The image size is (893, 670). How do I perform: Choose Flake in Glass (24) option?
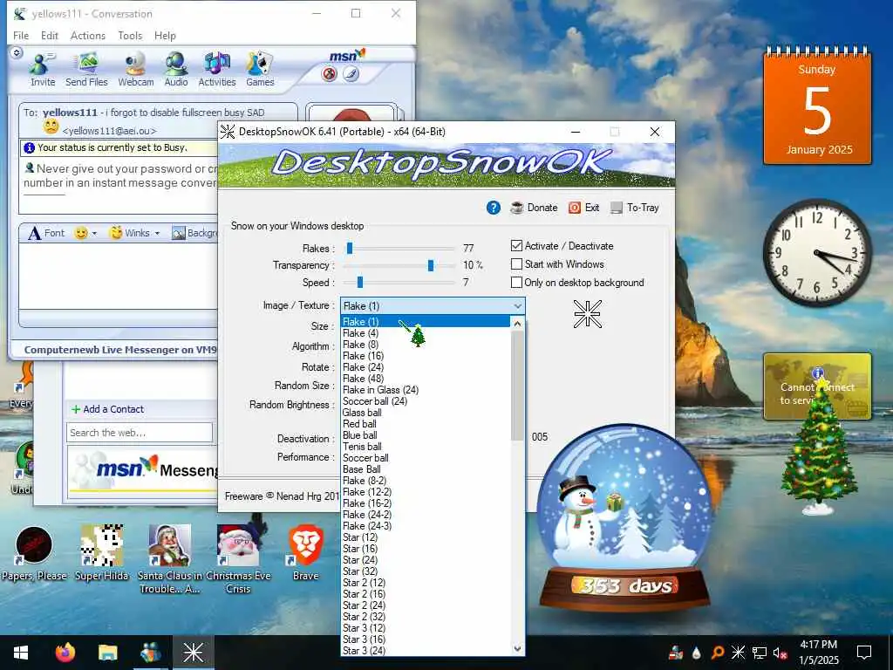pos(426,390)
